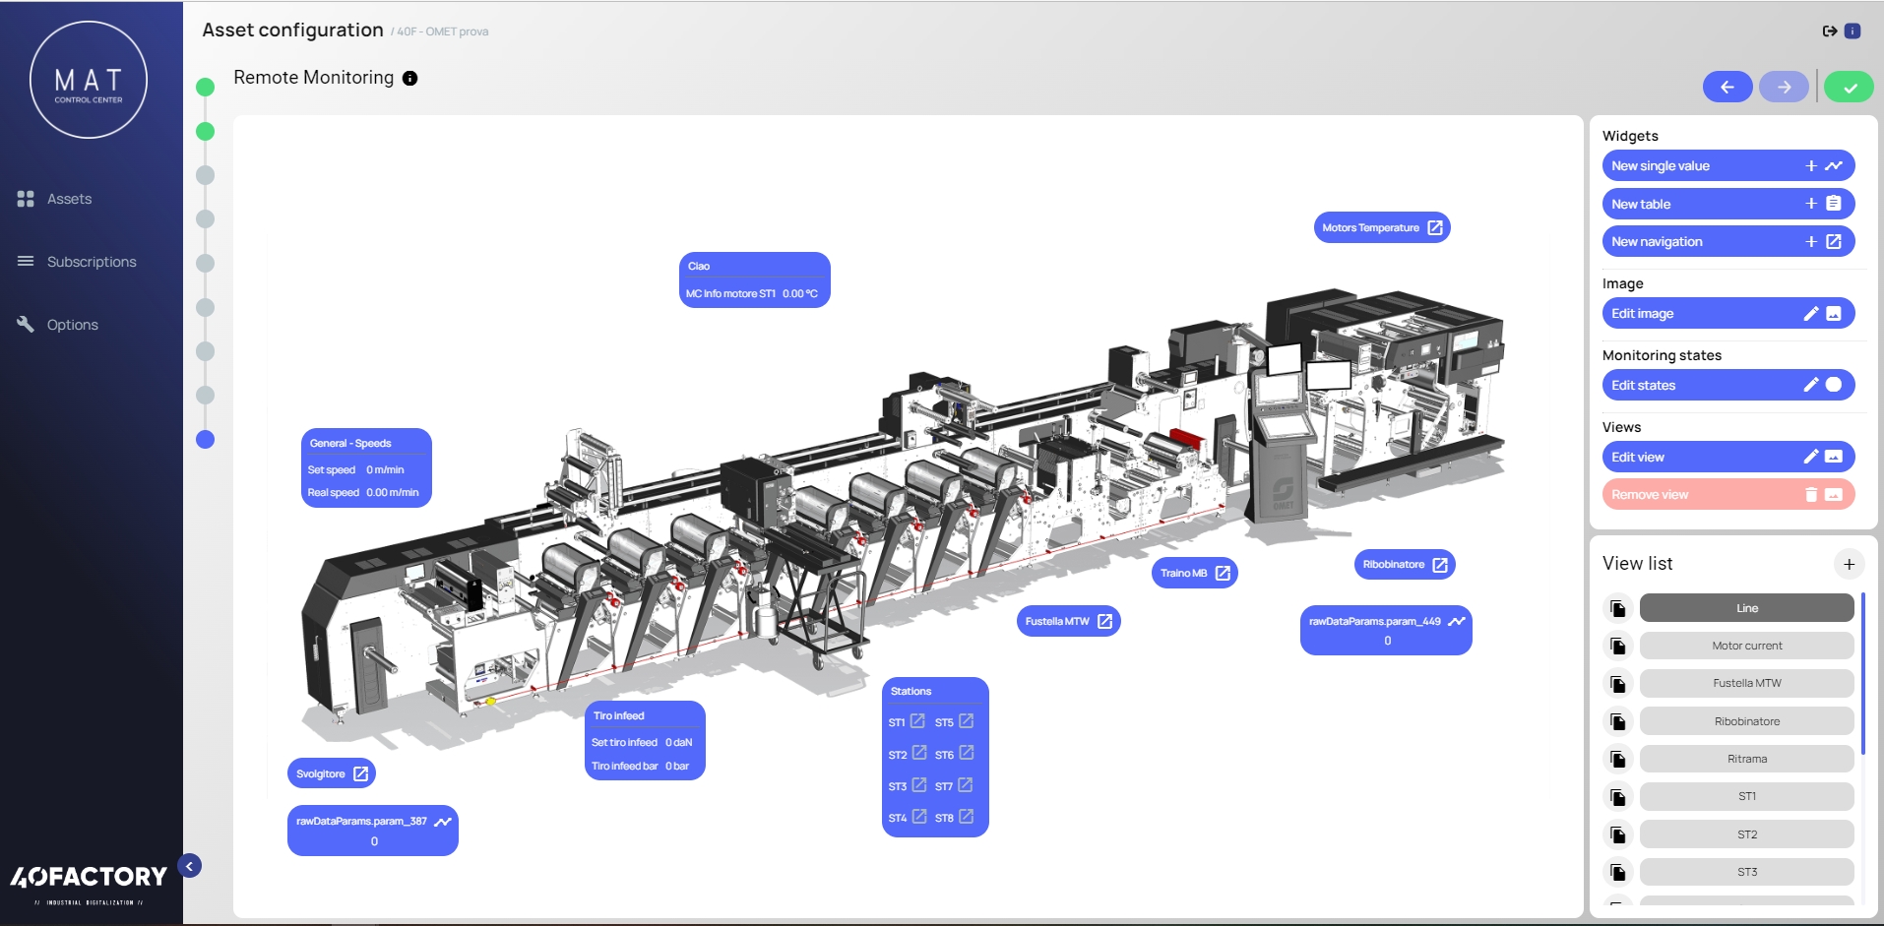Select the Fustella MTW view in list
Screen dimensions: 1884x926
[1746, 684]
